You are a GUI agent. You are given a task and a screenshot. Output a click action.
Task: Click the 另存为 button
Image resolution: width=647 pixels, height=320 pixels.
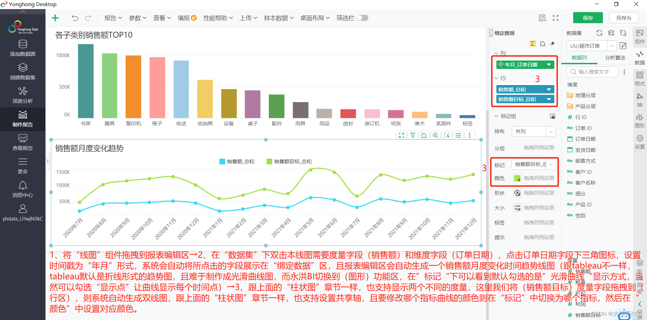624,18
